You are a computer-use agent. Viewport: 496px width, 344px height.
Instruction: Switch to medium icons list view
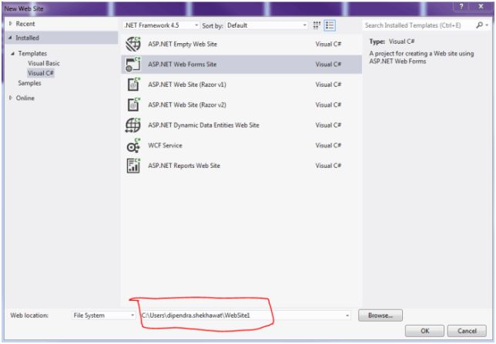[330, 25]
